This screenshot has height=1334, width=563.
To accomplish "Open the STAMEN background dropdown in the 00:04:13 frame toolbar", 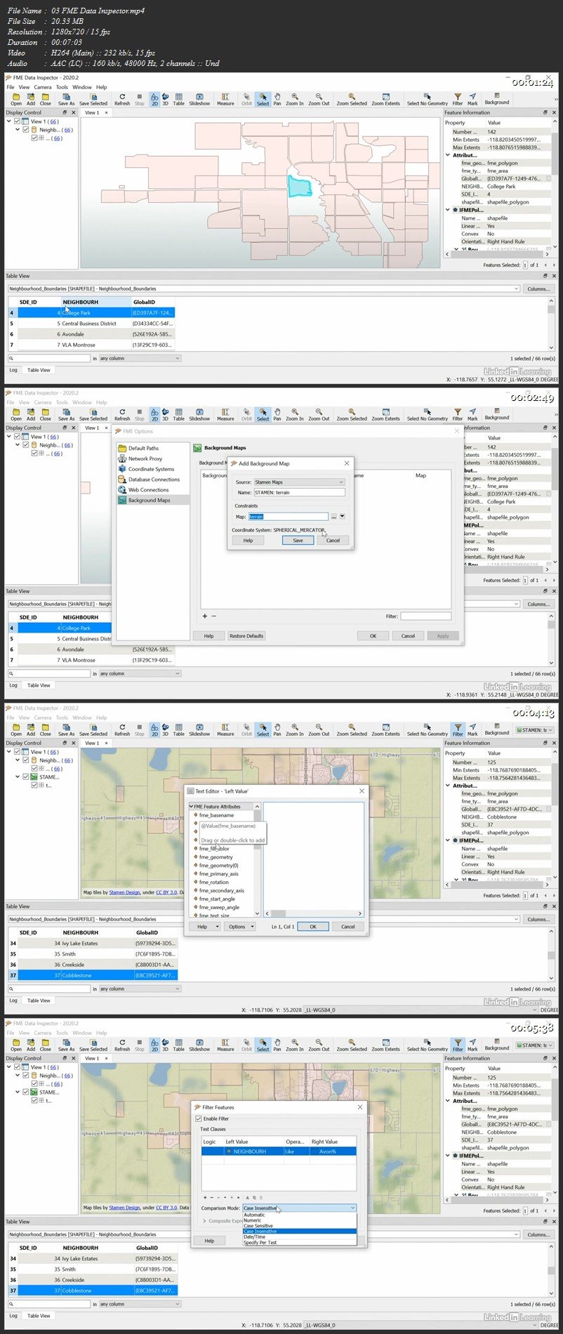I will tap(534, 730).
